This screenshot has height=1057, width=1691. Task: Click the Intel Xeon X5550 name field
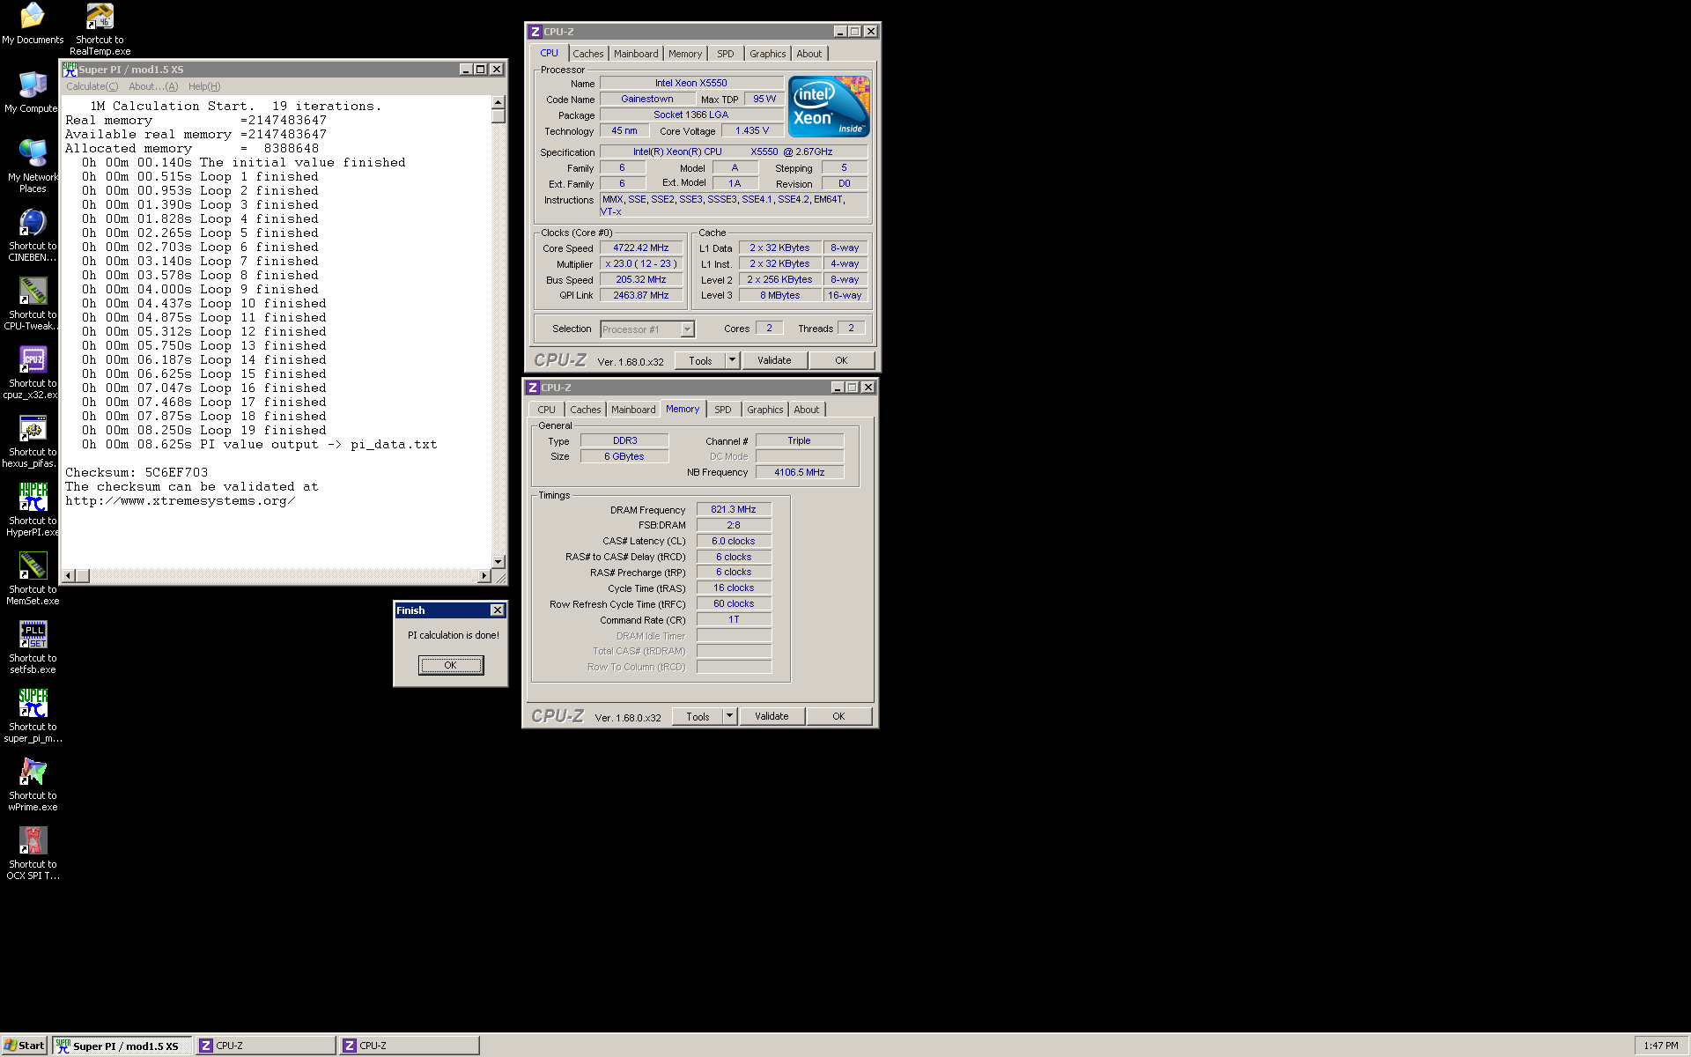tap(691, 83)
